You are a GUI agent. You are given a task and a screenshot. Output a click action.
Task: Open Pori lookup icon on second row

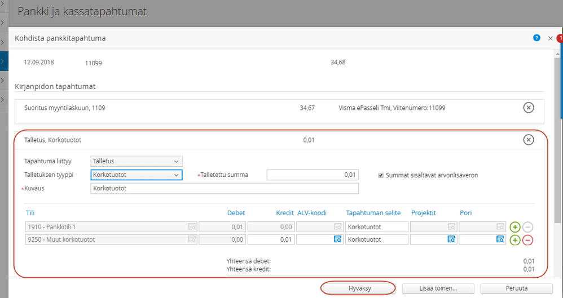(499, 239)
